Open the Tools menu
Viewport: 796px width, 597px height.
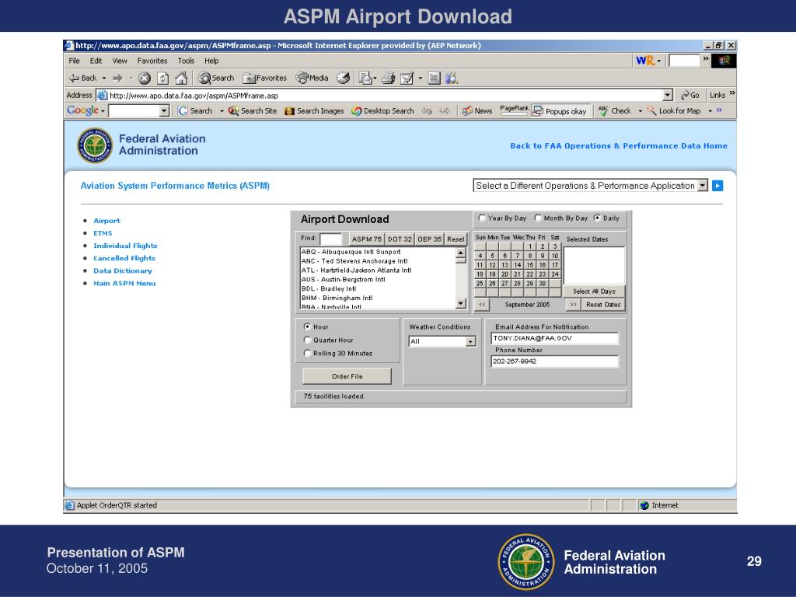(186, 61)
